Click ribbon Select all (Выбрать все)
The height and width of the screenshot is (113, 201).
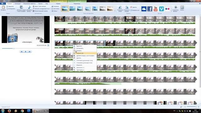135,10
